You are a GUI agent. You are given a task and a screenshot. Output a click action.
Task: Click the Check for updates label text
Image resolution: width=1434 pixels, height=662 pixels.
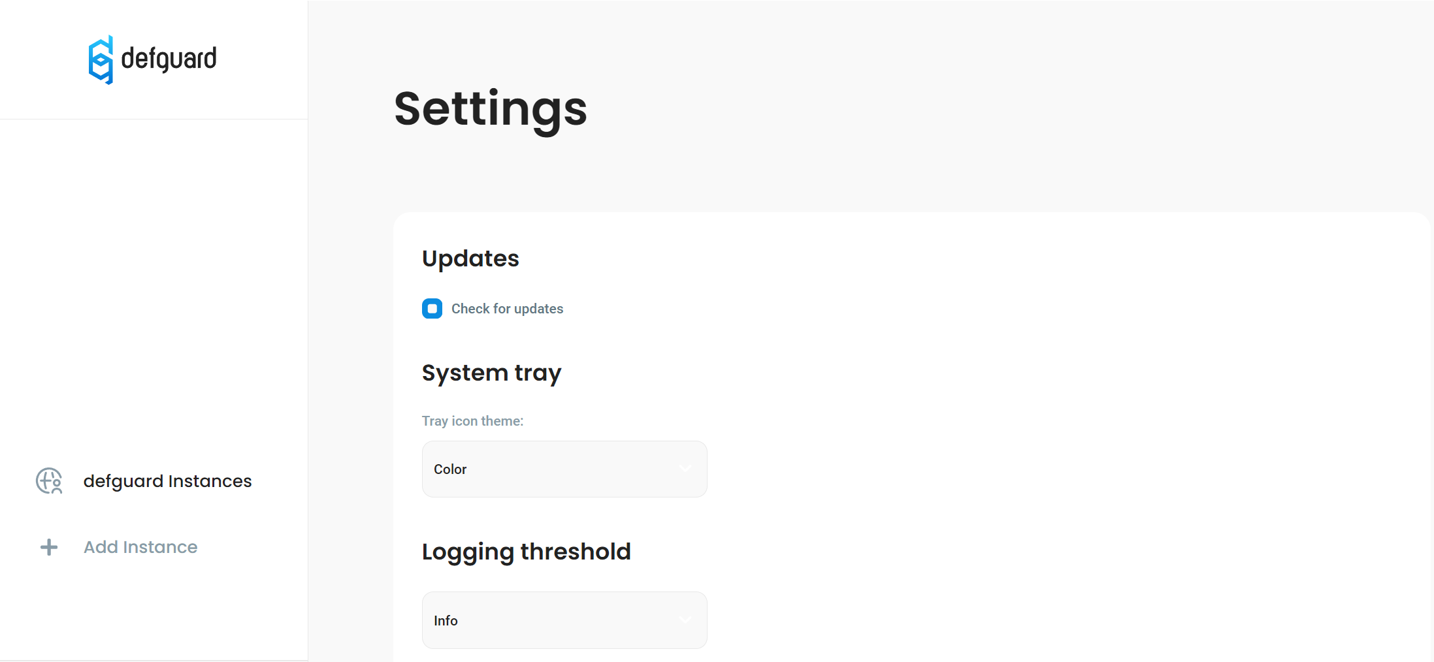click(507, 309)
